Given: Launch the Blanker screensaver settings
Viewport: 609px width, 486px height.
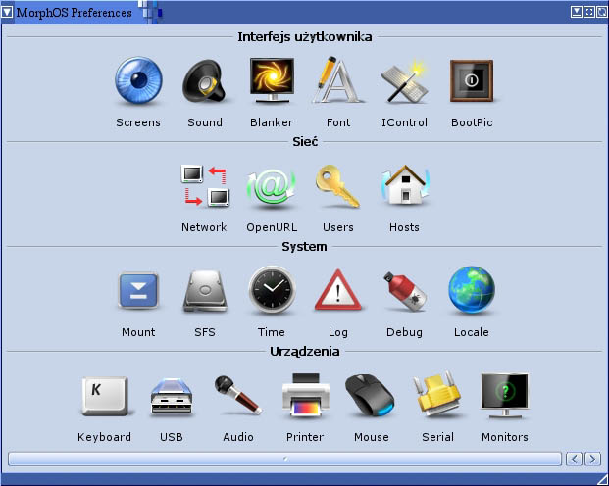Looking at the screenshot, I should (272, 80).
